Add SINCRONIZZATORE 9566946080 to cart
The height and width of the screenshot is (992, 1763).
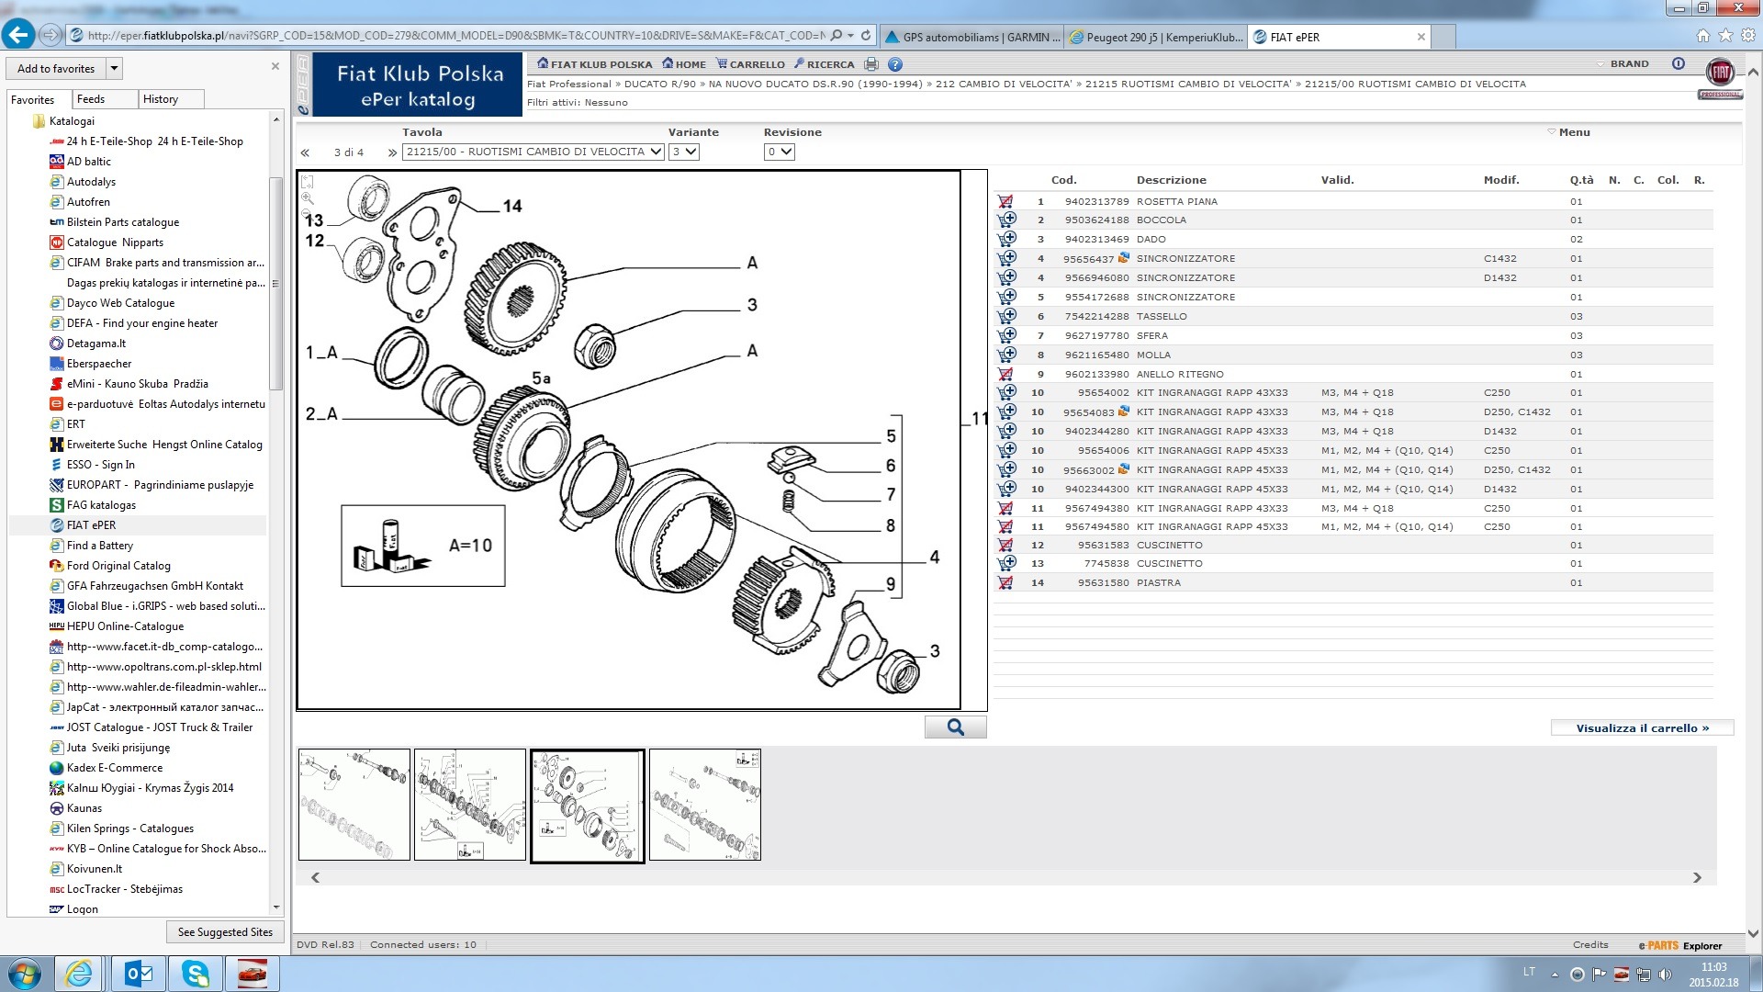pyautogui.click(x=1006, y=277)
